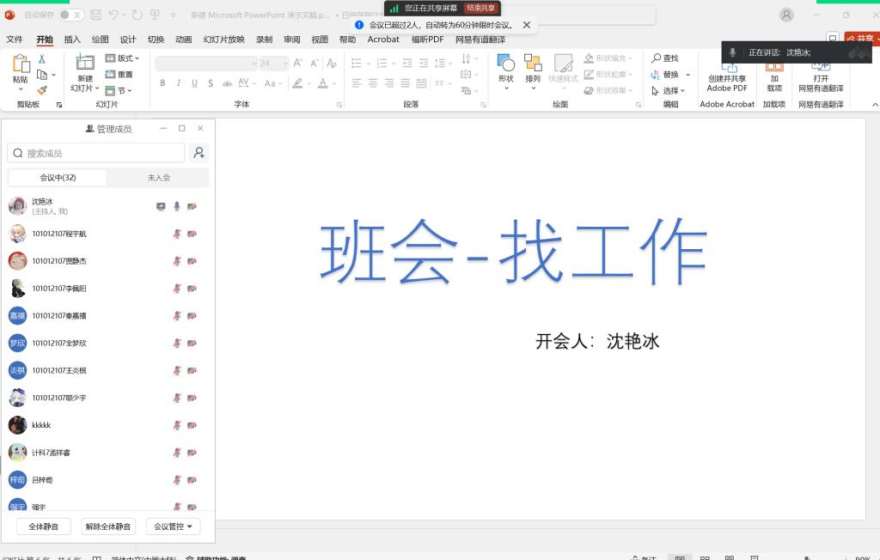880x560 pixels.
Task: Open the 插入 ribbon tab
Action: click(72, 40)
